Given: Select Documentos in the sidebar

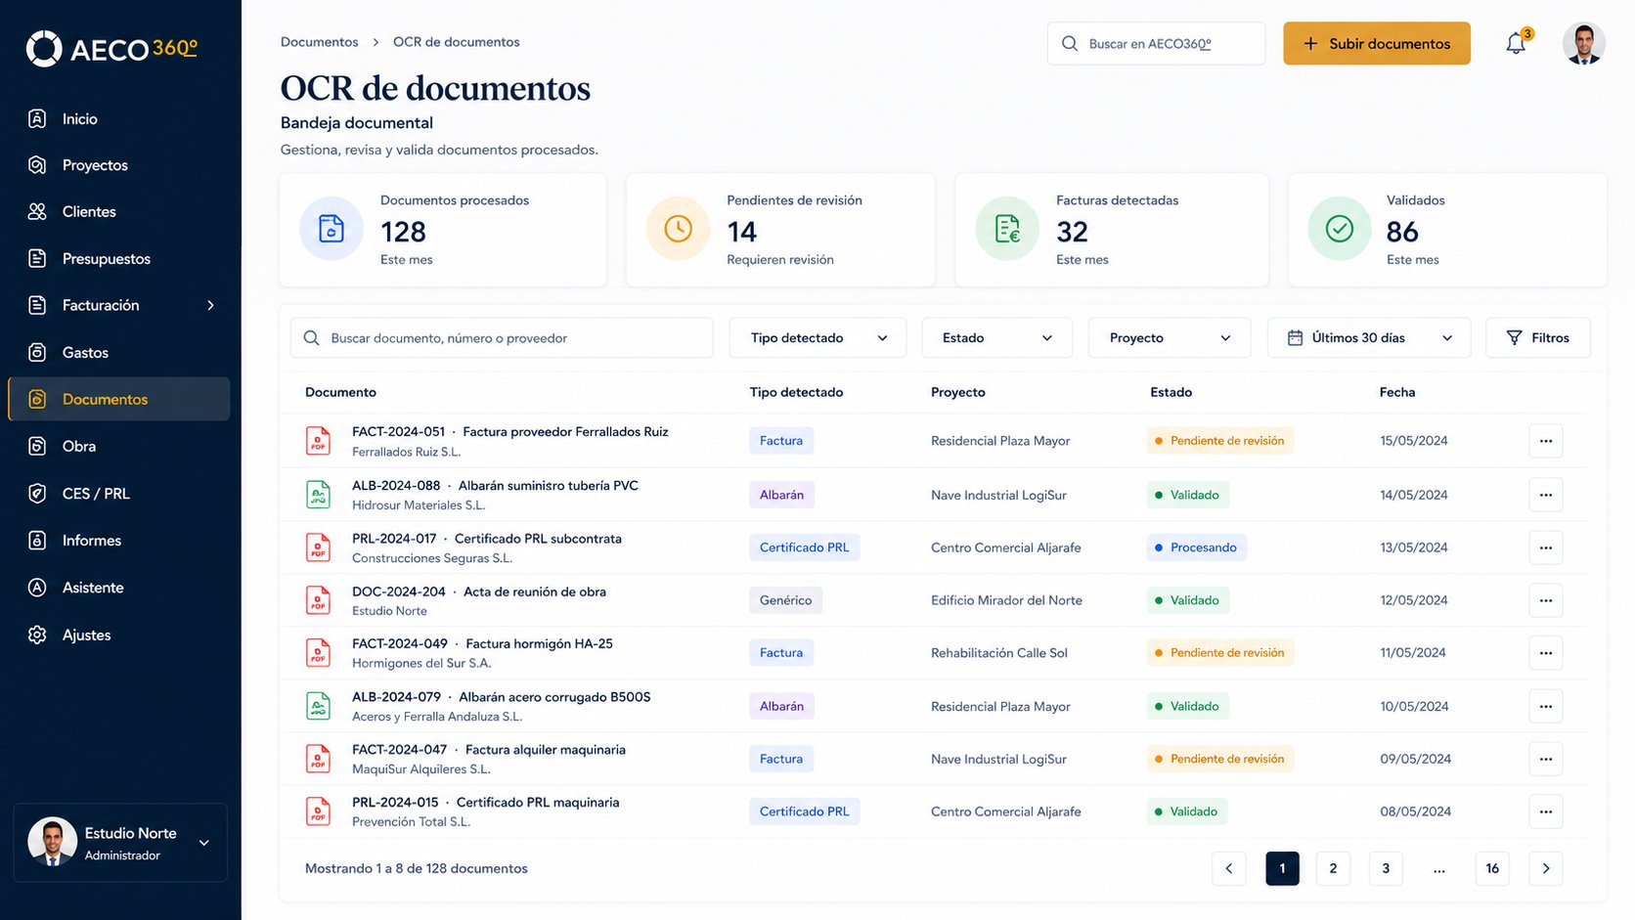Looking at the screenshot, I should click(119, 399).
